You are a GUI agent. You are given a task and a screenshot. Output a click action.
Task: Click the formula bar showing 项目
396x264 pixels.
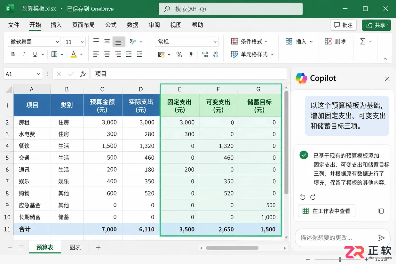pyautogui.click(x=189, y=74)
